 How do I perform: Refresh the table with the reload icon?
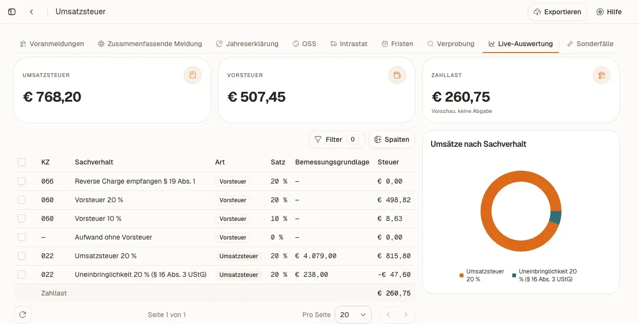point(23,315)
